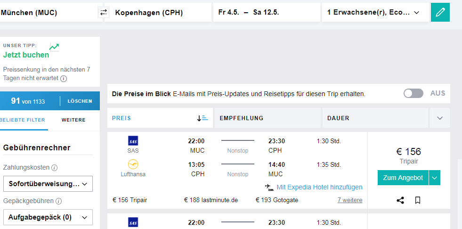The image size is (462, 229).
Task: Click the pencil edit search button
Action: [440, 13]
